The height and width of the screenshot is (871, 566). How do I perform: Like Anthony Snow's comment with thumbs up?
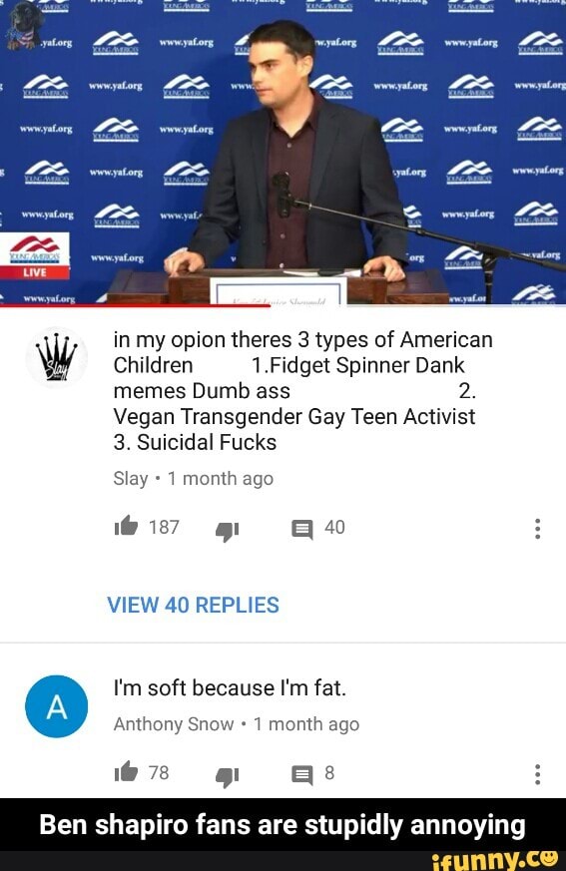pos(126,771)
